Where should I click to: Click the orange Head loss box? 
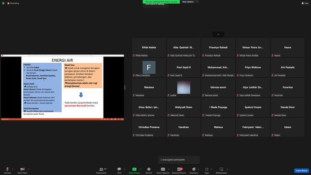(83, 75)
